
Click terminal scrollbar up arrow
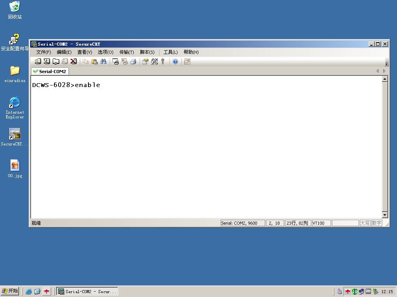pyautogui.click(x=385, y=79)
